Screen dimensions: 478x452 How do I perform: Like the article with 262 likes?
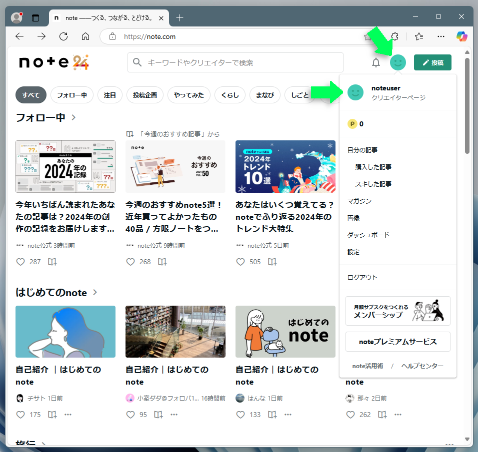point(350,415)
